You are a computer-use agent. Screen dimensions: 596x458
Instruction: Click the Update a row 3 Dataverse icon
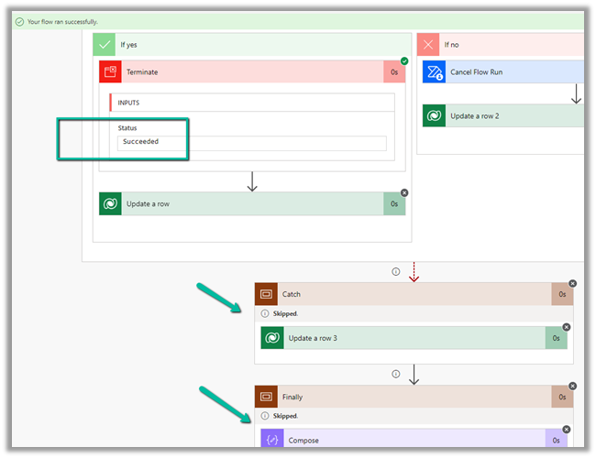click(x=272, y=338)
